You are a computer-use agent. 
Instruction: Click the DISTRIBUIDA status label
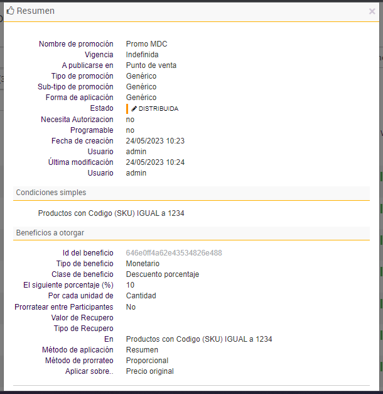(x=158, y=108)
